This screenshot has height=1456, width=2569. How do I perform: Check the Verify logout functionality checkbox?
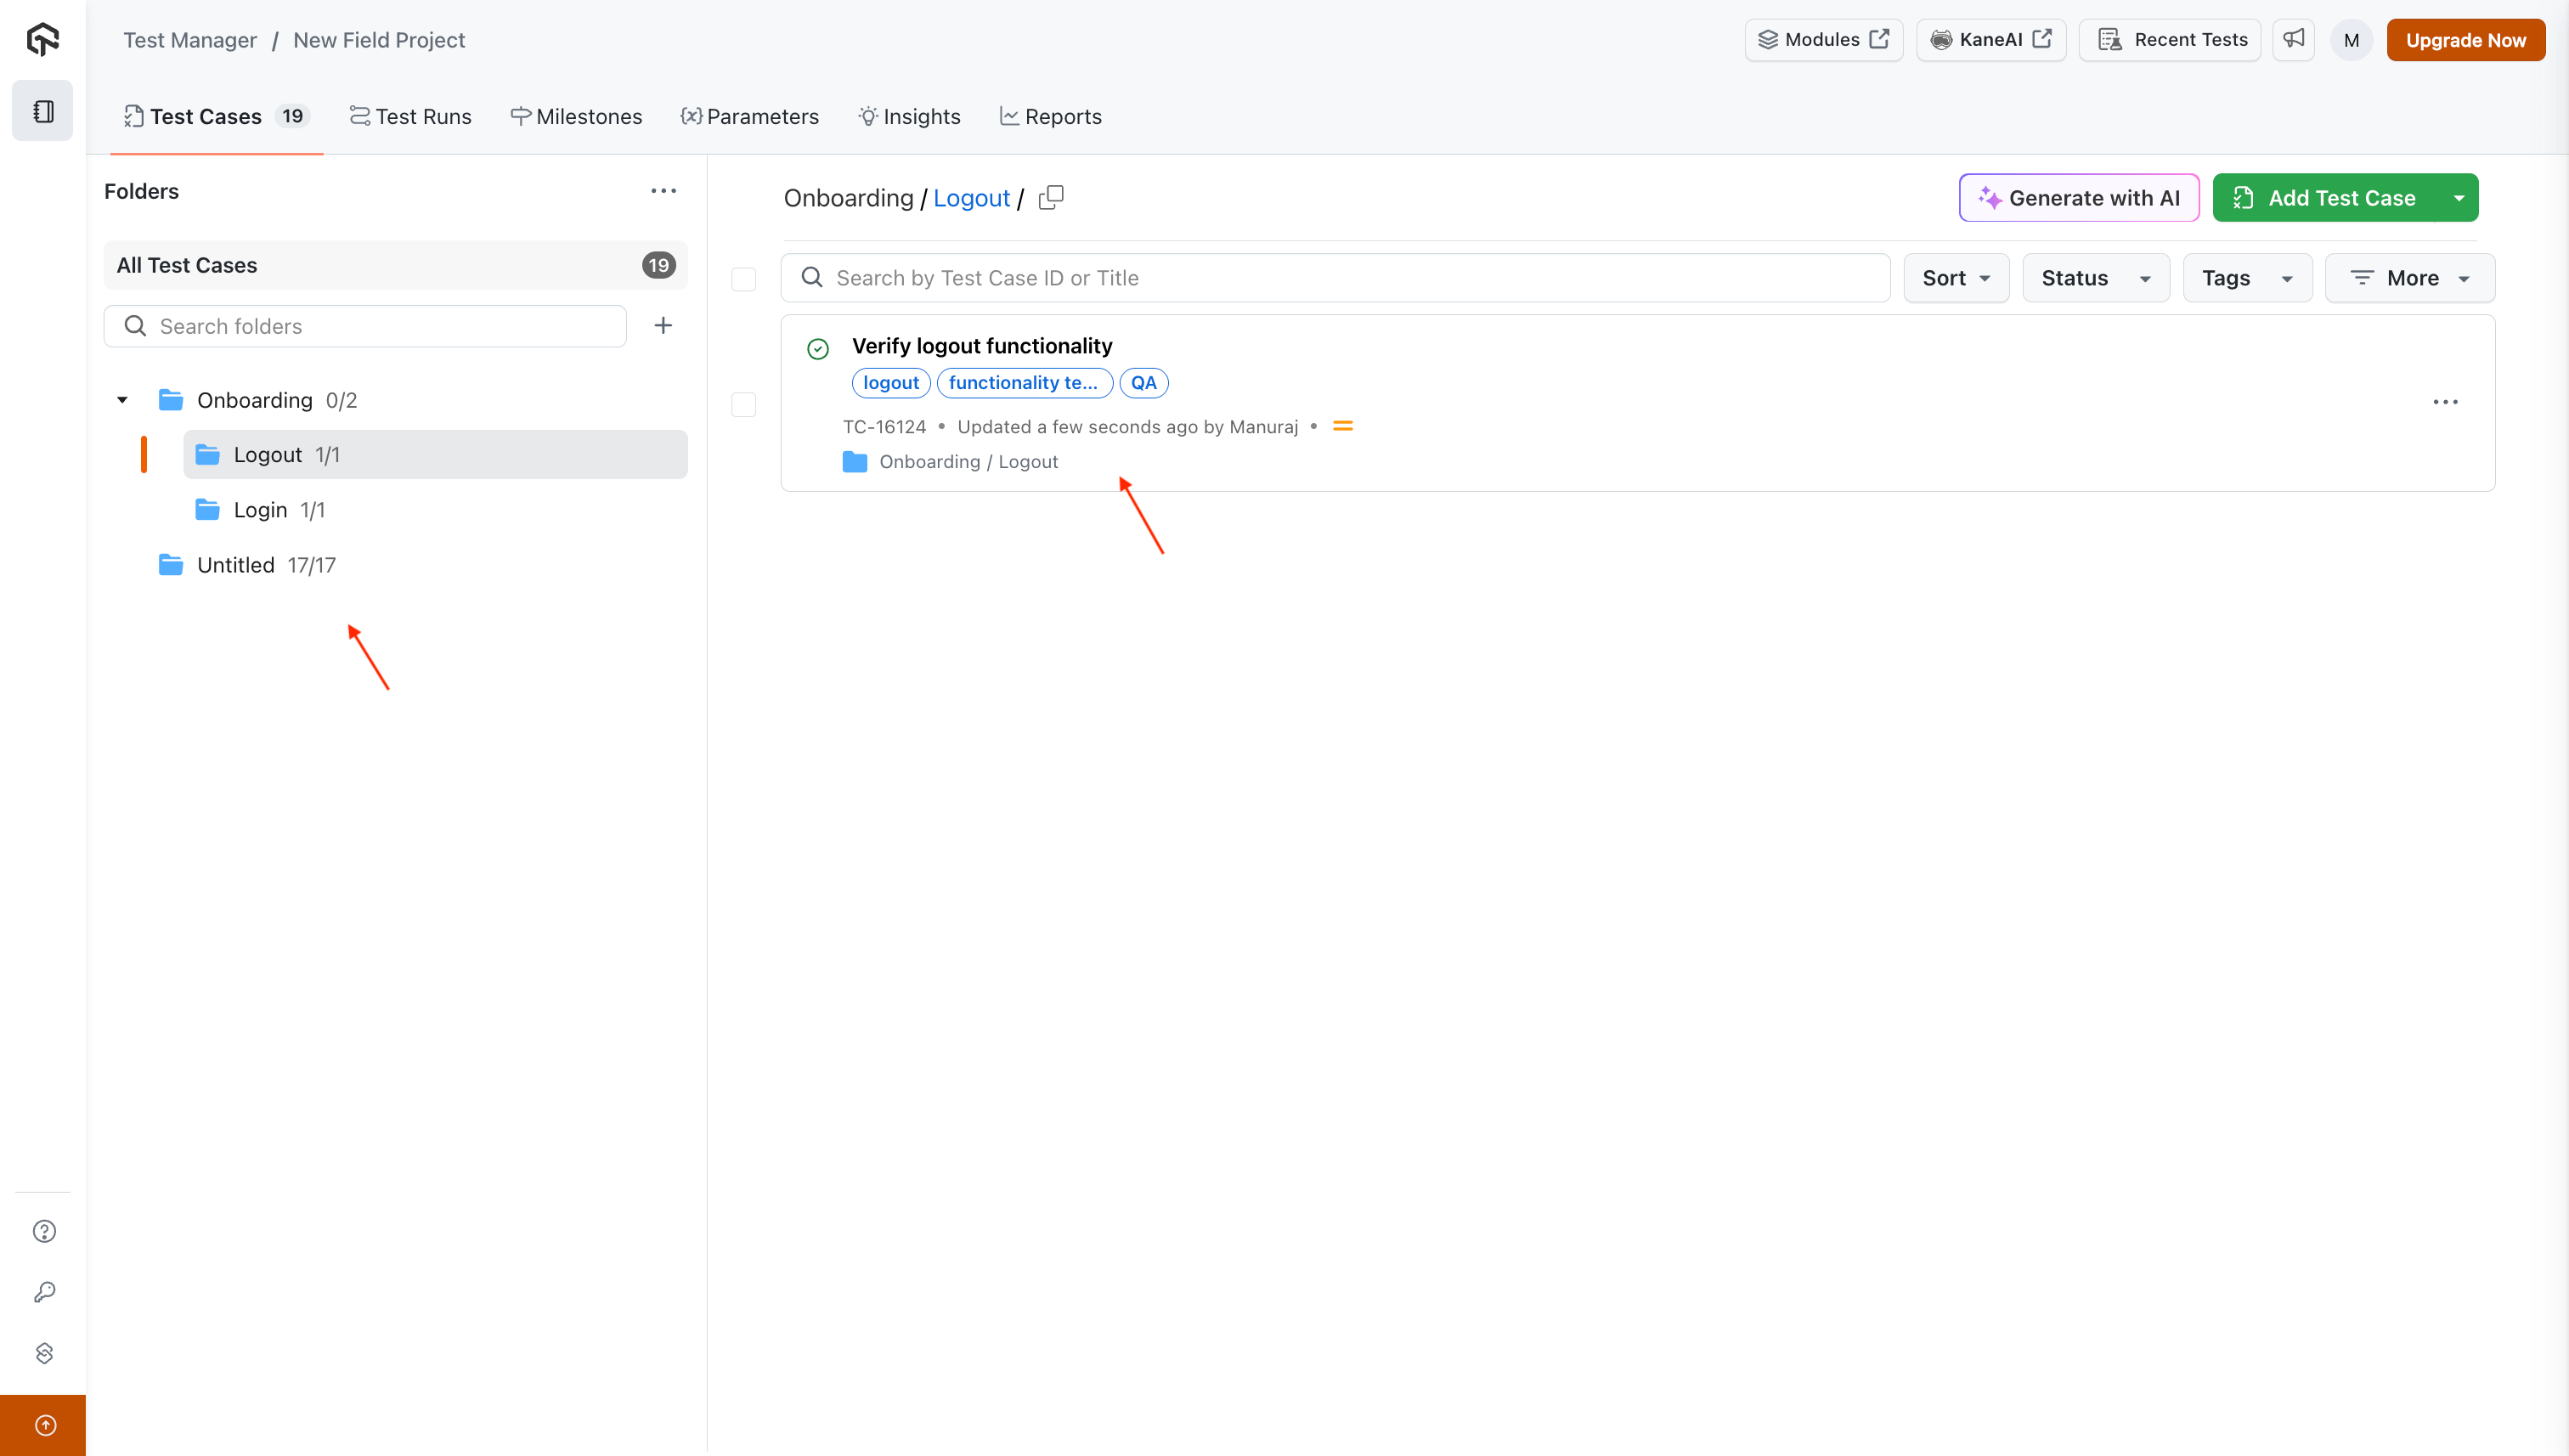[x=743, y=404]
